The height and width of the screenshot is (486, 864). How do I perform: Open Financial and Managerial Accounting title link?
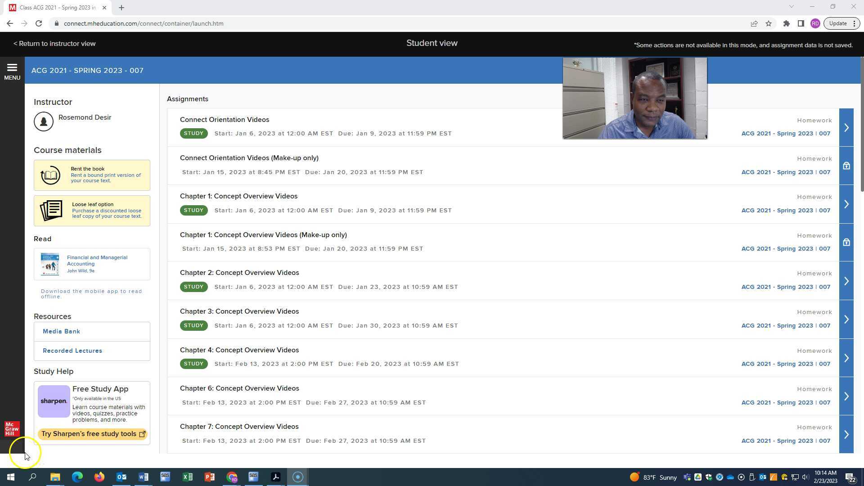pos(97,261)
